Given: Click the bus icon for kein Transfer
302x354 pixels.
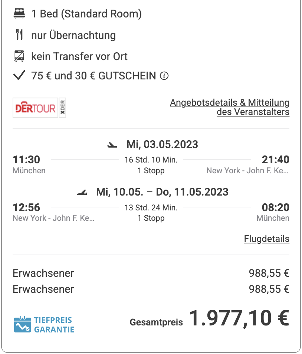Looking at the screenshot, I should tap(19, 56).
